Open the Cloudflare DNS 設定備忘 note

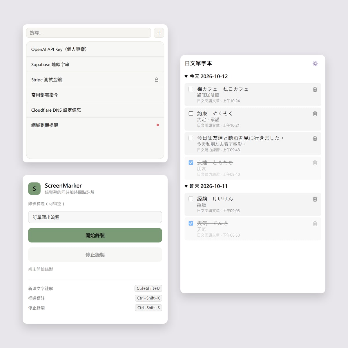(95, 110)
